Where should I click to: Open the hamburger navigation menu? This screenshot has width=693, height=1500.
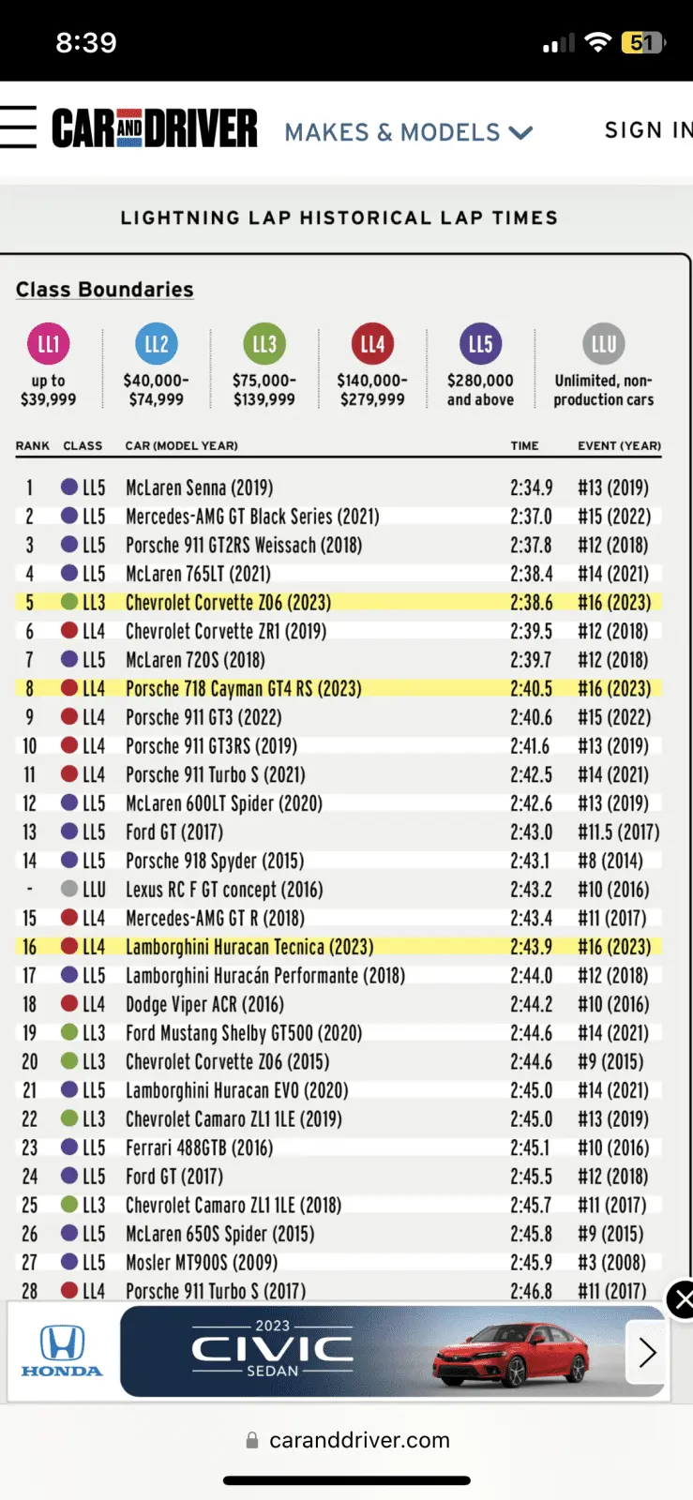tap(19, 127)
